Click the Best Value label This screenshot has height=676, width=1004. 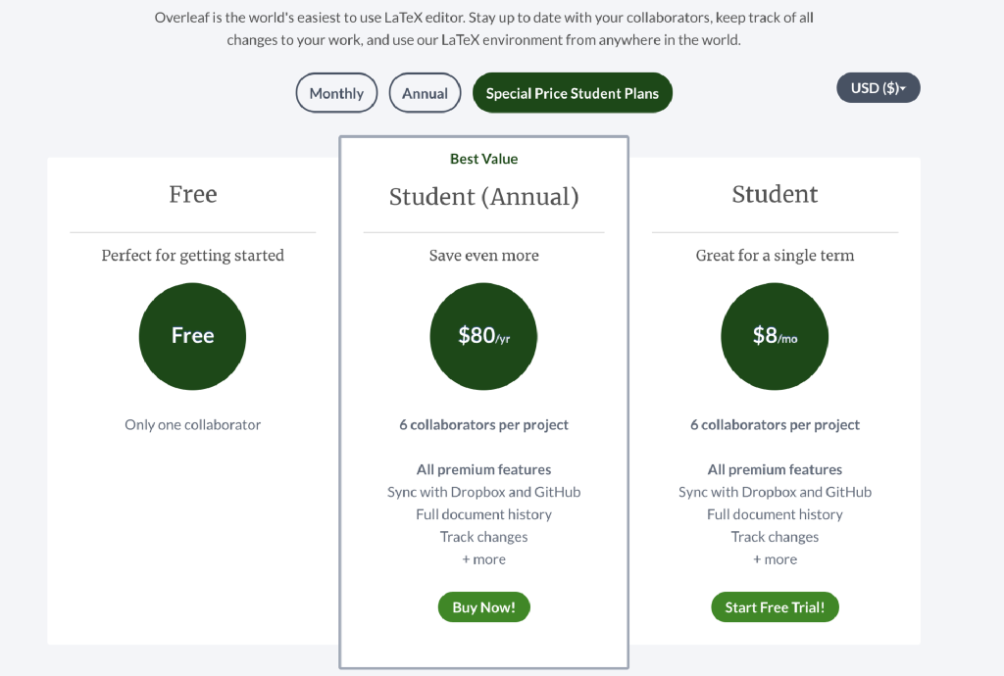[x=483, y=159]
